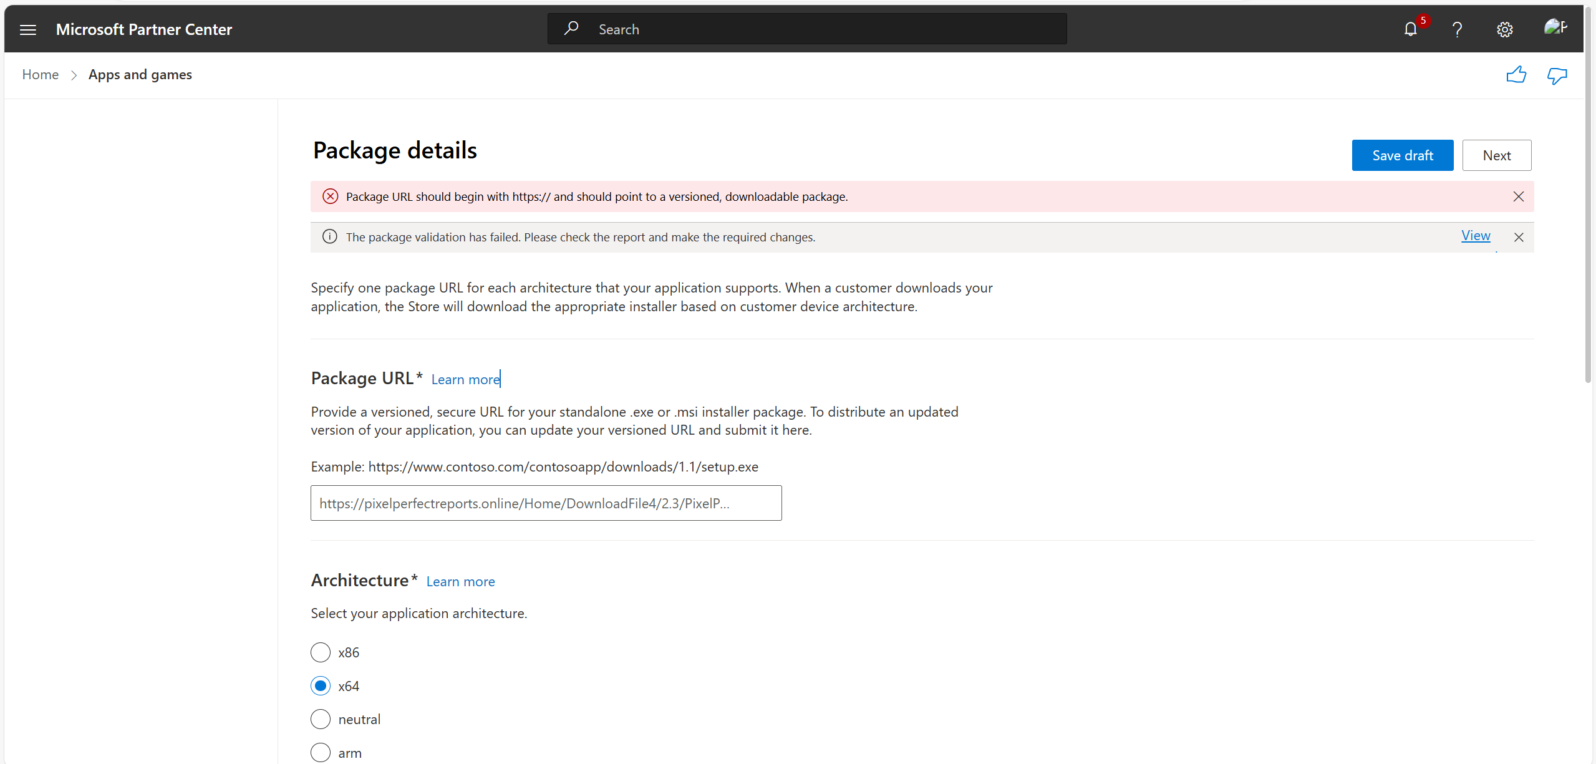Open the View validation report link
Image resolution: width=1596 pixels, height=764 pixels.
pyautogui.click(x=1476, y=236)
